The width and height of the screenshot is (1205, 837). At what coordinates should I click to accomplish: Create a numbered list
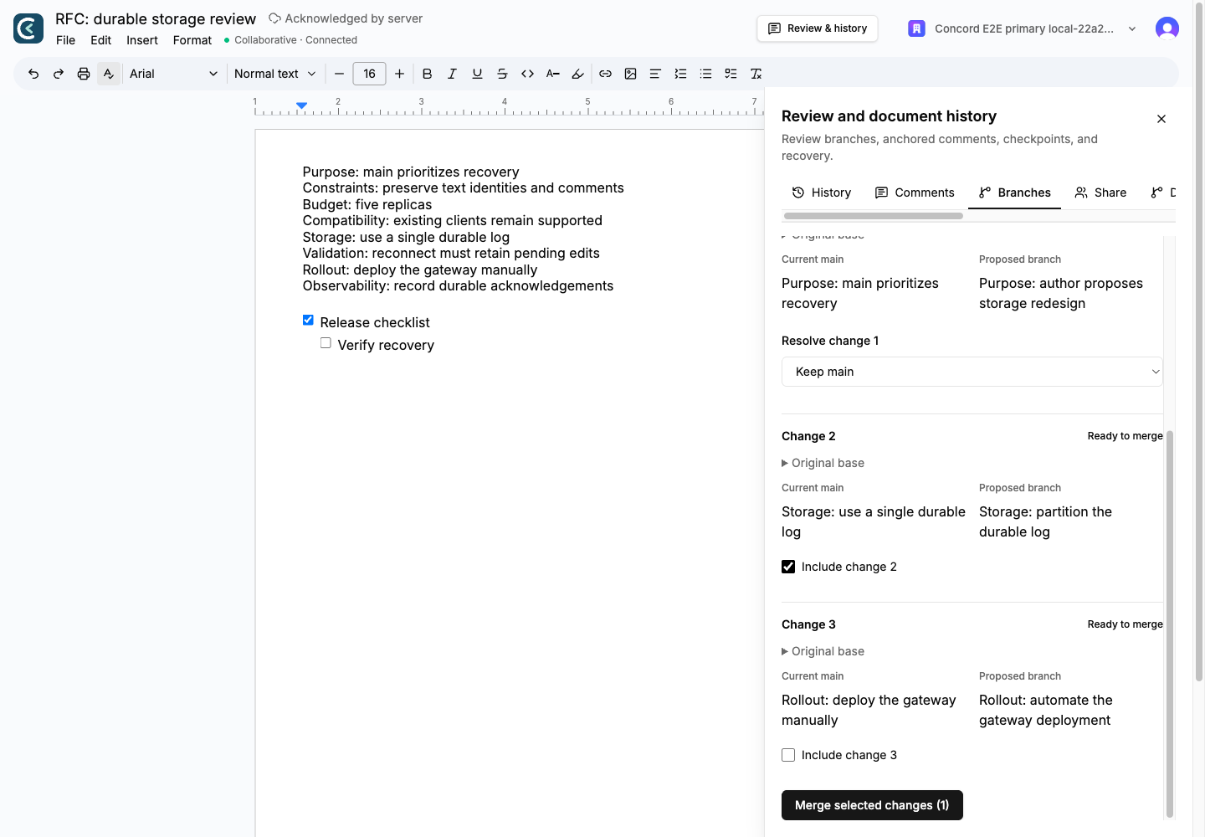point(680,74)
